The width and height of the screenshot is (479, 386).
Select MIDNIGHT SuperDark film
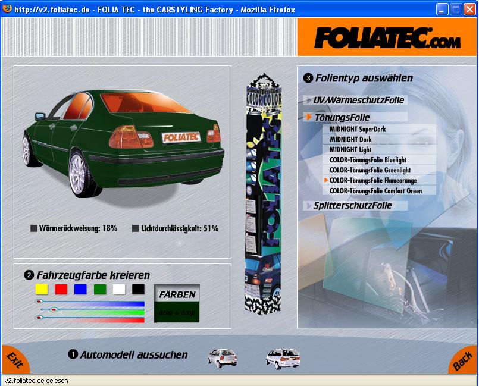[x=358, y=129]
